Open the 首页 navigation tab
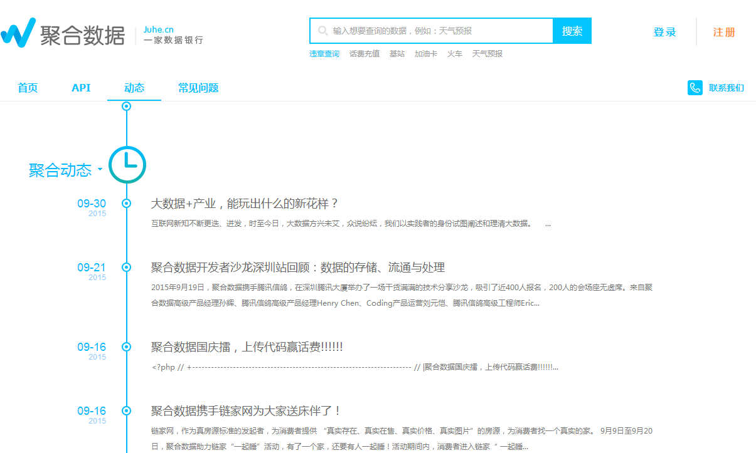This screenshot has width=756, height=453. coord(28,88)
